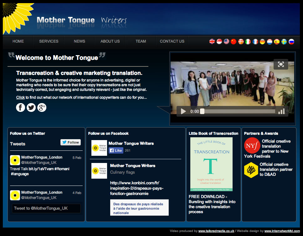Open the yellow D&AD hexagon logo
The height and width of the screenshot is (236, 303).
coord(251,170)
